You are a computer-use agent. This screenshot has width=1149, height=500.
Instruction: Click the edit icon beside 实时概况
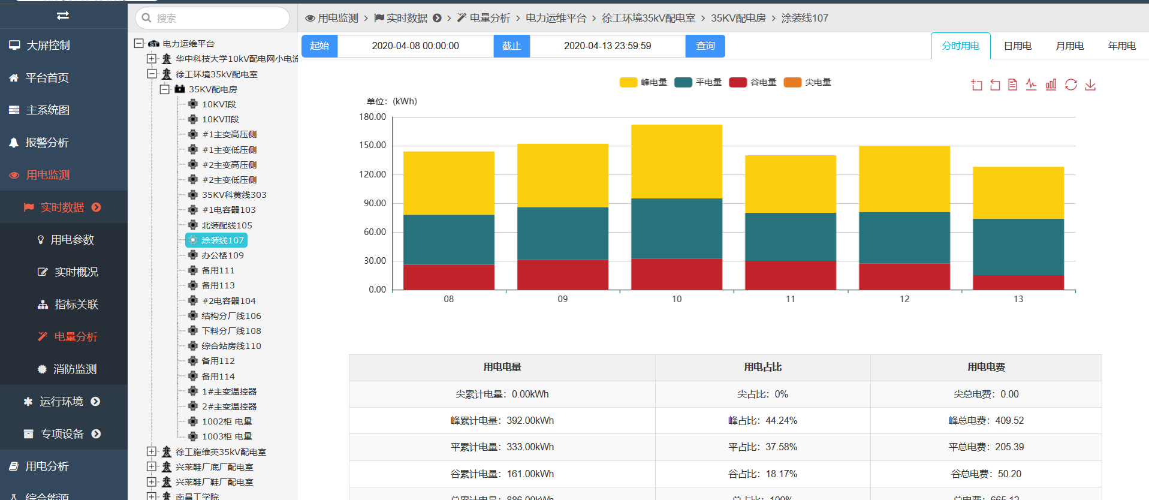43,272
